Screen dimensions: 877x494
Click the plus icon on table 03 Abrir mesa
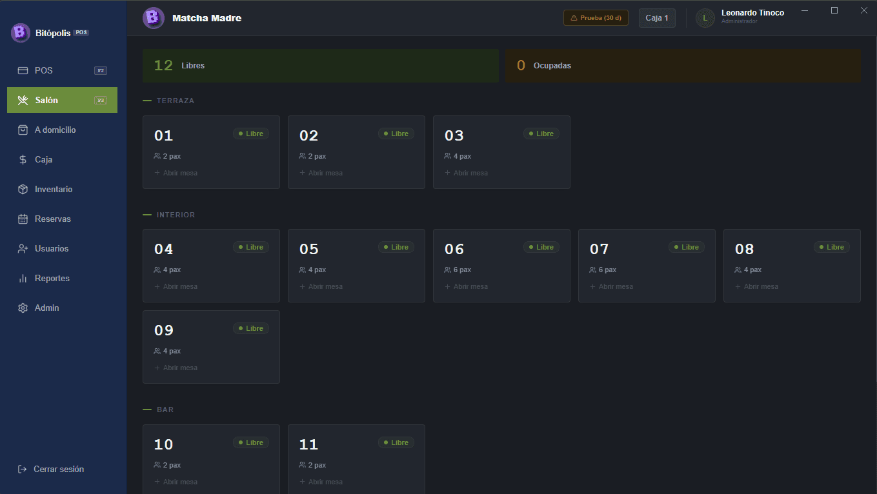pyautogui.click(x=447, y=173)
